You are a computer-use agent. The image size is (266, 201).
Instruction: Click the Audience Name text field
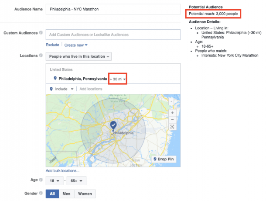(x=113, y=9)
